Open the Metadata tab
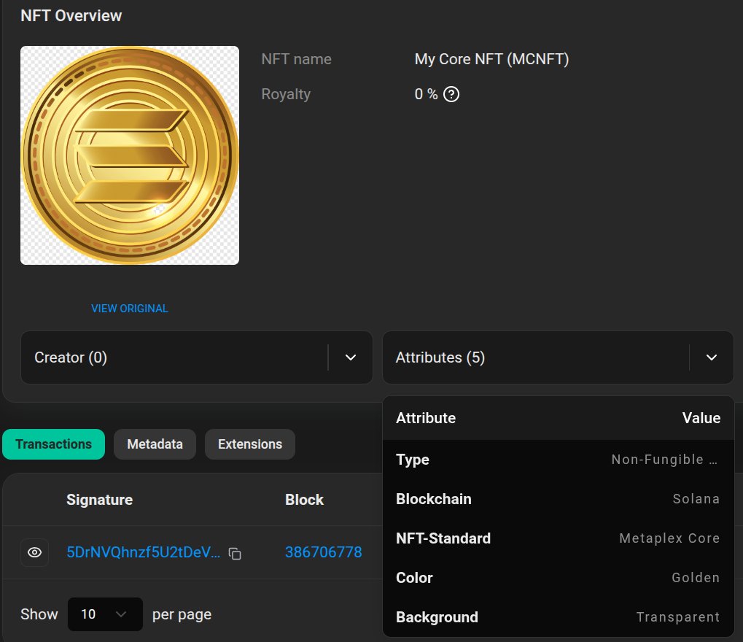This screenshot has width=743, height=642. tap(155, 444)
